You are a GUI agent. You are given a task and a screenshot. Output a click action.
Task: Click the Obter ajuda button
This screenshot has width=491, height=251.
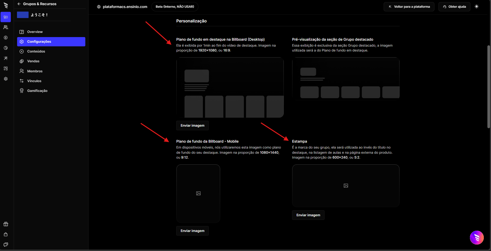click(454, 7)
